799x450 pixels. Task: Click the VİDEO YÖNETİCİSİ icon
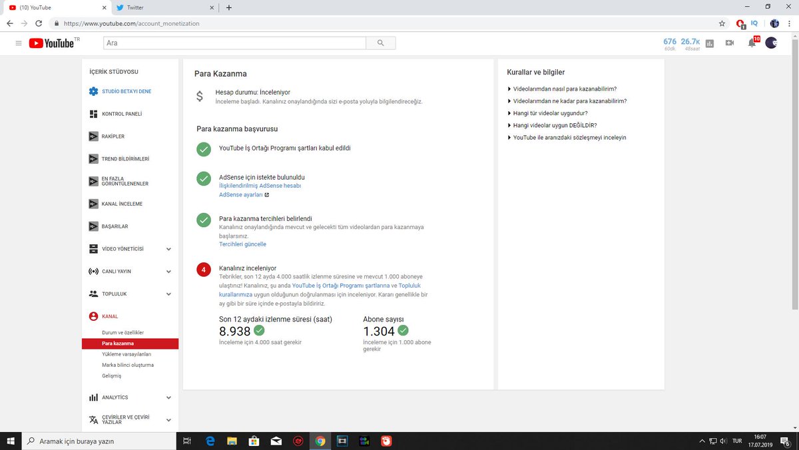pyautogui.click(x=94, y=249)
